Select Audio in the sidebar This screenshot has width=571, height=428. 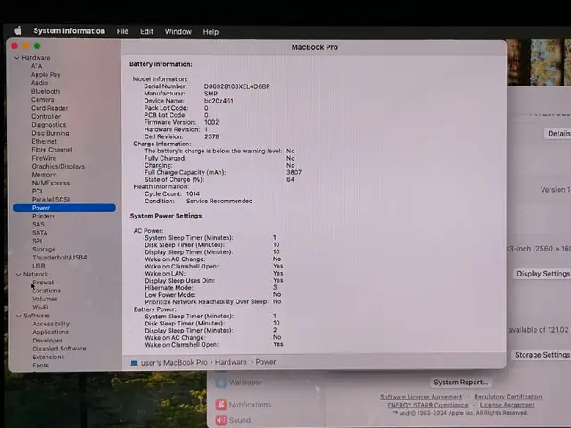[39, 83]
